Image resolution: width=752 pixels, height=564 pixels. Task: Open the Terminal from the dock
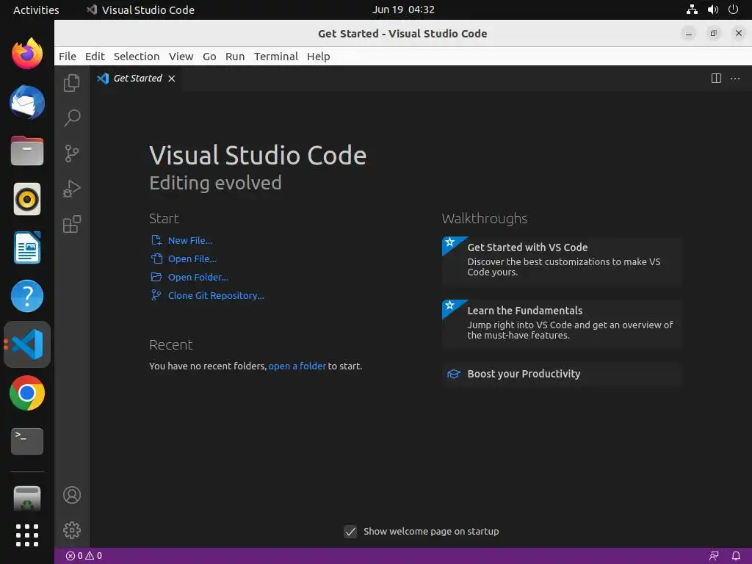pyautogui.click(x=27, y=441)
